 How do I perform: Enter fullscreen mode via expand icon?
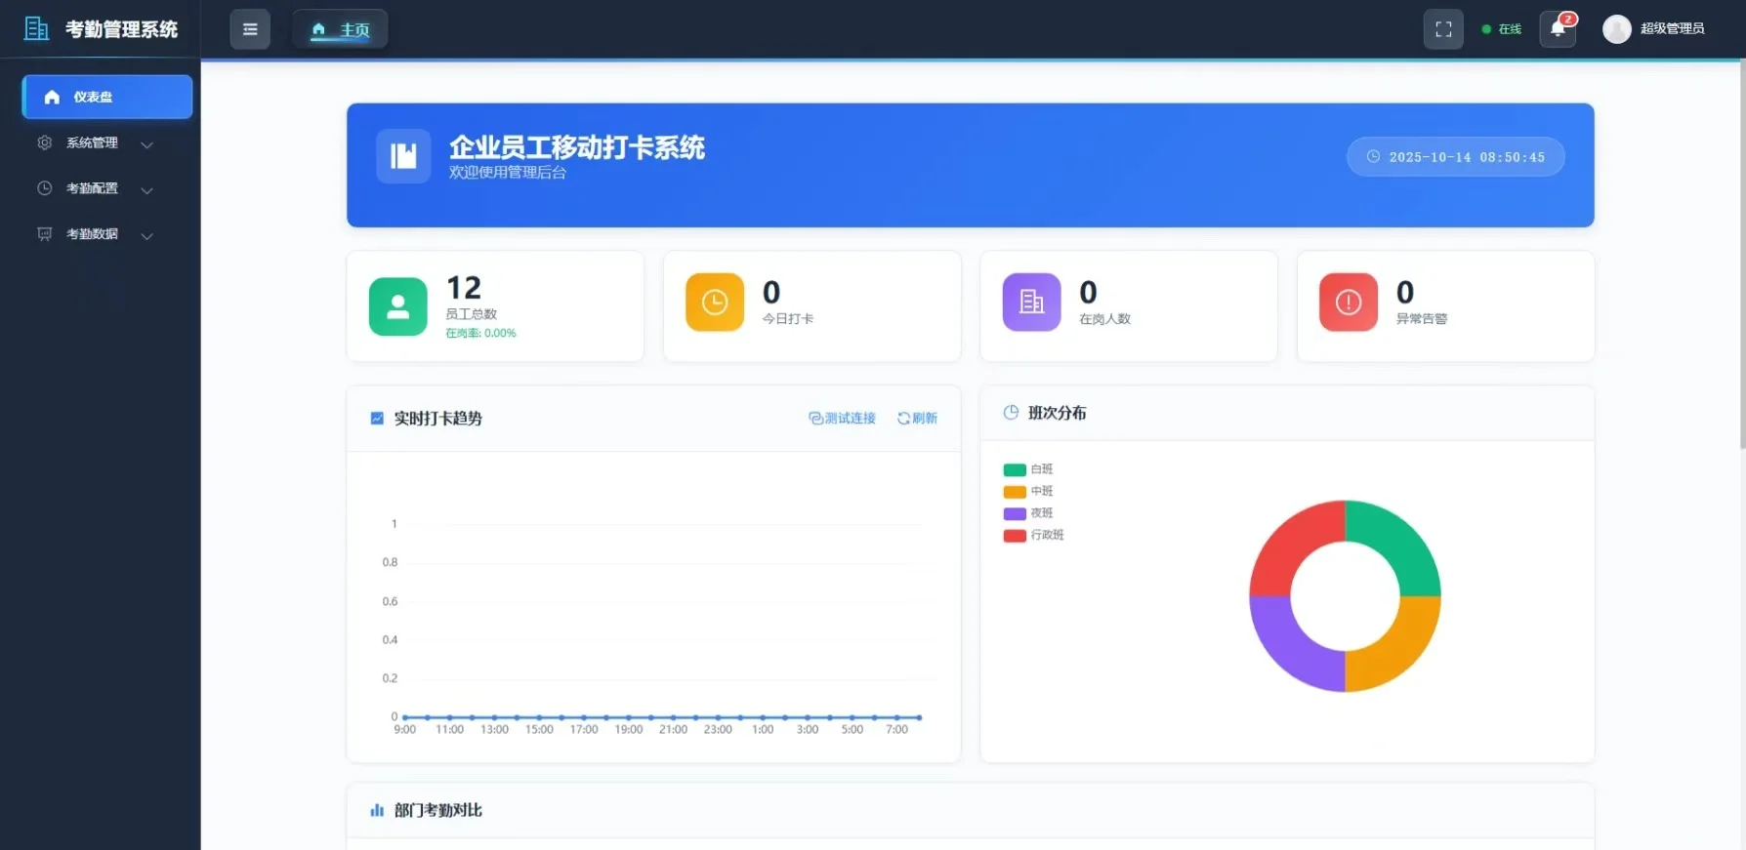coord(1443,29)
